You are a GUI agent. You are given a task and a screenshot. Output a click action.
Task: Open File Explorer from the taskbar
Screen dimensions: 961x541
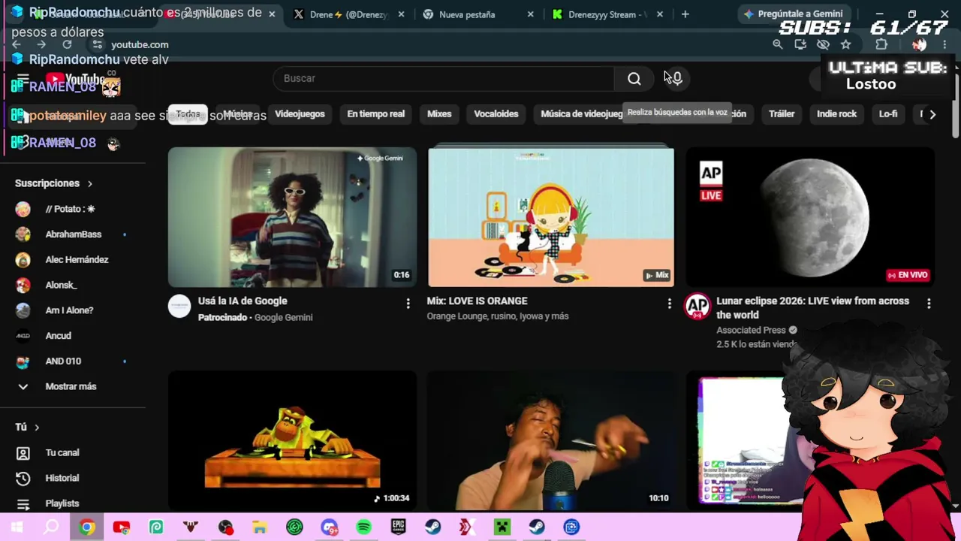click(x=260, y=527)
